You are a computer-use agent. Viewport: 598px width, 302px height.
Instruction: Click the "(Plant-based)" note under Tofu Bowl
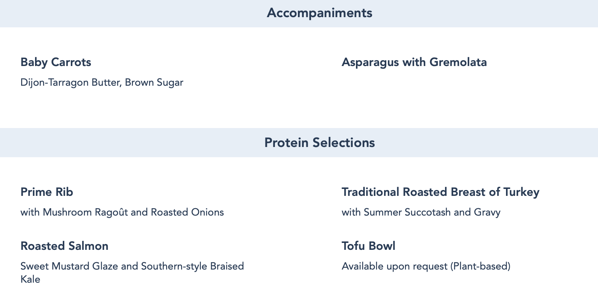(480, 267)
